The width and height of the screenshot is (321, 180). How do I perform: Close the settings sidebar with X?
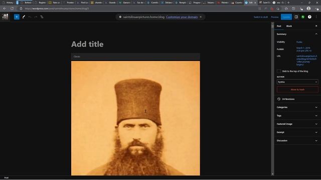tap(316, 26)
